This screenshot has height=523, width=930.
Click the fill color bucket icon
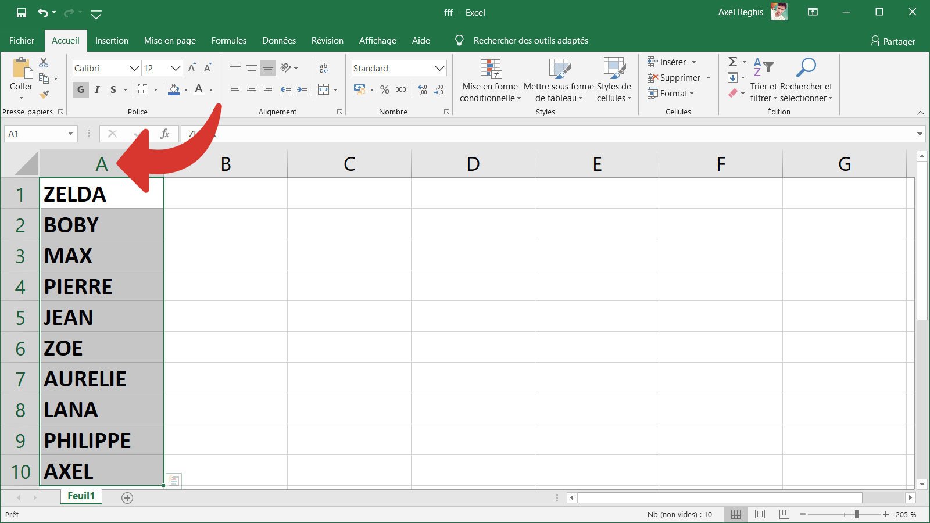pos(173,89)
